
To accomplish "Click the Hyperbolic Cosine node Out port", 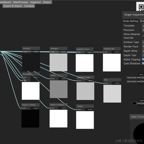I will tap(93, 52).
